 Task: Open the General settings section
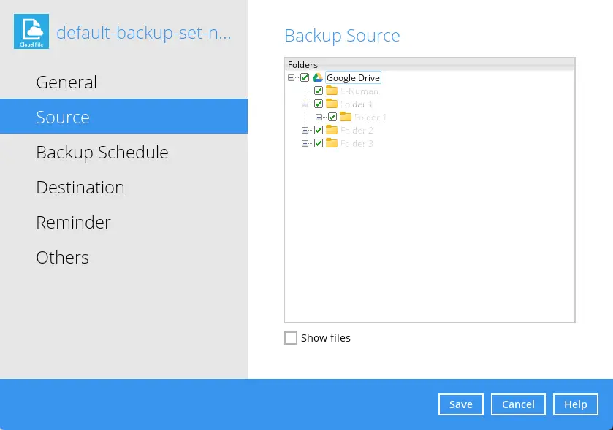(x=66, y=82)
